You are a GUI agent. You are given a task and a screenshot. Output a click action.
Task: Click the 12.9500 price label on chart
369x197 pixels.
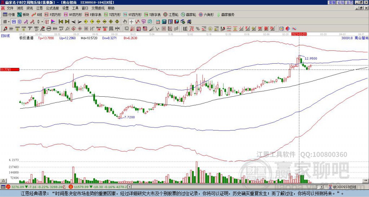coord(311,59)
